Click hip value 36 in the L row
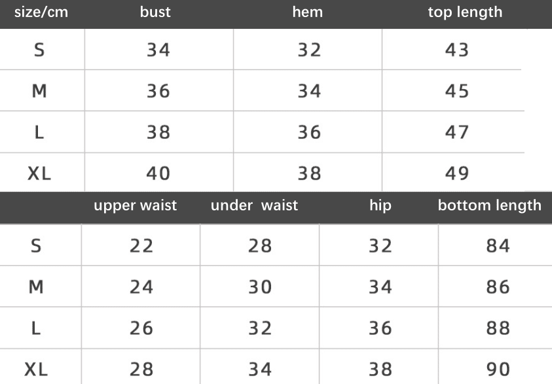The height and width of the screenshot is (384, 552). [380, 328]
